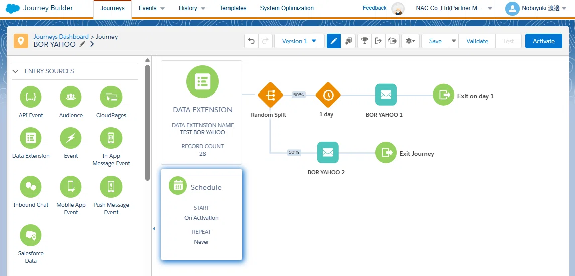Open the exit criteria arrow icon
575x276 pixels.
(378, 41)
